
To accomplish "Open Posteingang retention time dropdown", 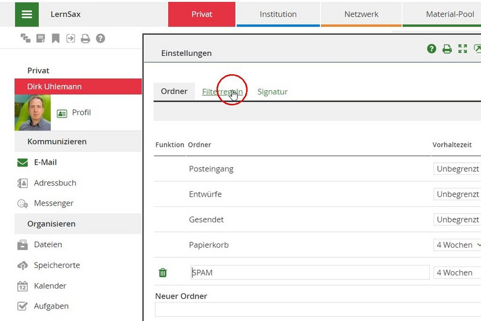I will click(458, 169).
